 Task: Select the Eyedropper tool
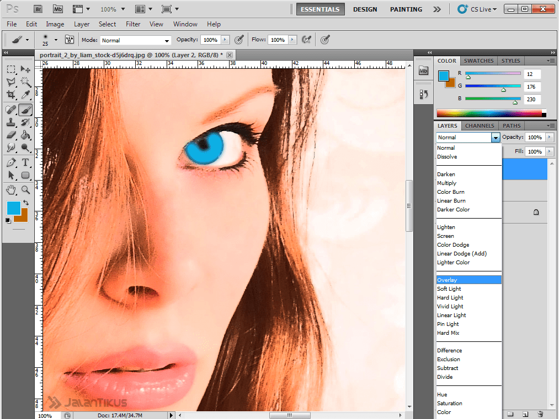click(x=25, y=95)
